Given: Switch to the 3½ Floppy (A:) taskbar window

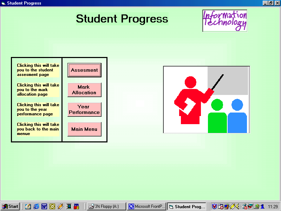Looking at the screenshot, I should (106, 206).
